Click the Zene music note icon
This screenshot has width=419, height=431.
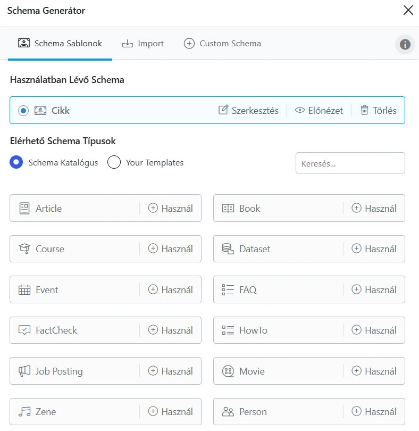coord(24,412)
